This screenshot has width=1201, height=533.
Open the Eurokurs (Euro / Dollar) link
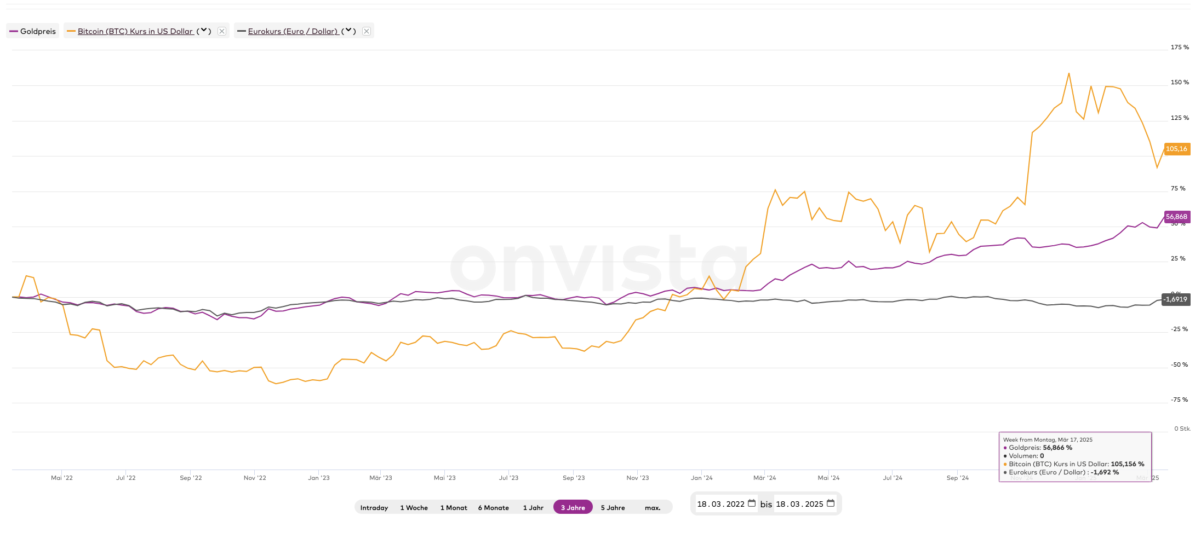[x=293, y=31]
